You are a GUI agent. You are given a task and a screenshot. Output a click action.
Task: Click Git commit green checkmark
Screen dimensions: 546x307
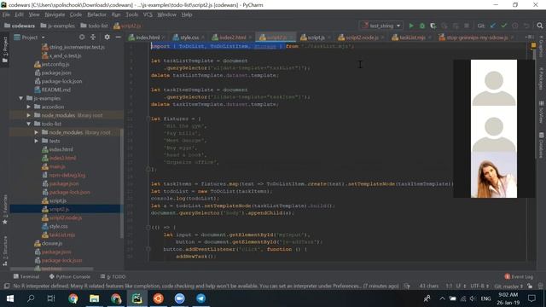pos(504,26)
